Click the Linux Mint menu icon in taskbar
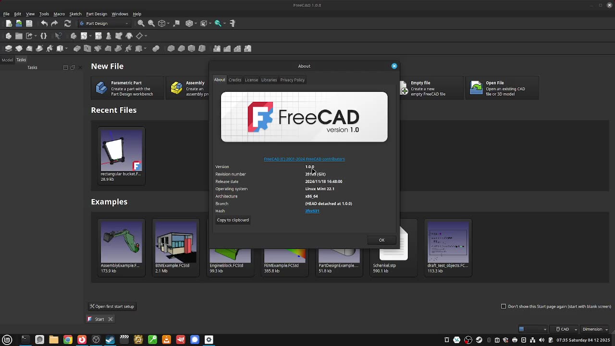This screenshot has height=346, width=615. (7, 340)
